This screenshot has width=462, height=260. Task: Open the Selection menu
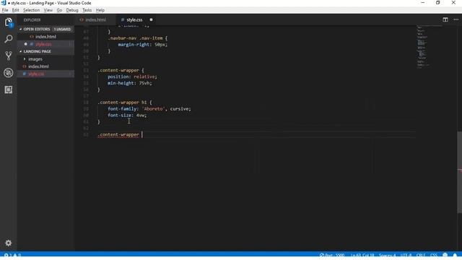click(31, 10)
